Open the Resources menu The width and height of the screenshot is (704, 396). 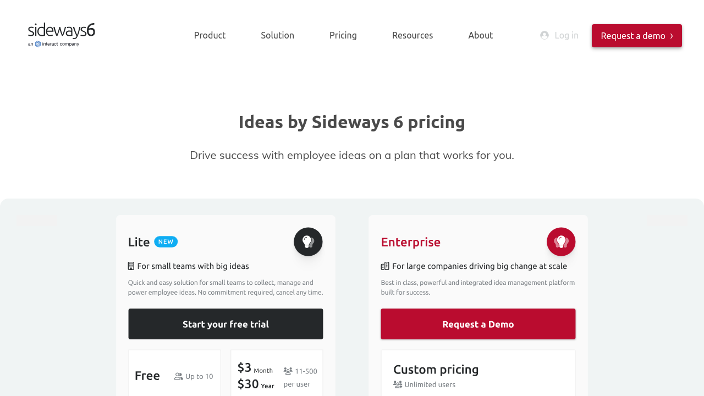(x=413, y=35)
